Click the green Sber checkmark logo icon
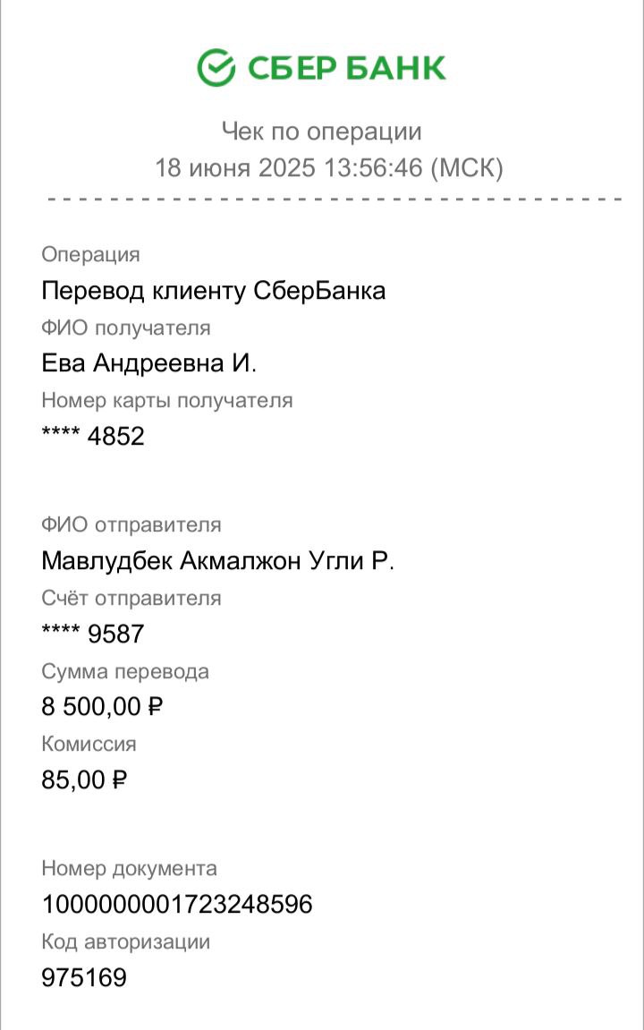Viewport: 644px width, 1030px height. 216,67
